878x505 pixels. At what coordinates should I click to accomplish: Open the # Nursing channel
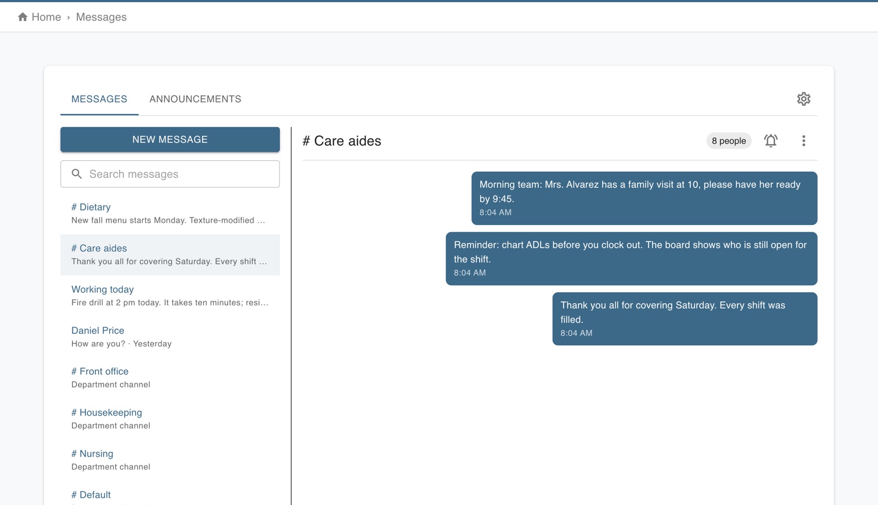[x=170, y=460]
